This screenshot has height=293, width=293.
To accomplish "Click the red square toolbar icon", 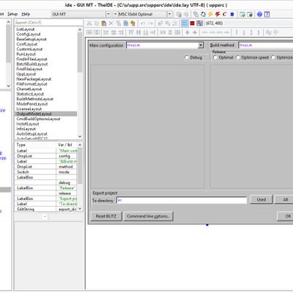I will [192, 23].
